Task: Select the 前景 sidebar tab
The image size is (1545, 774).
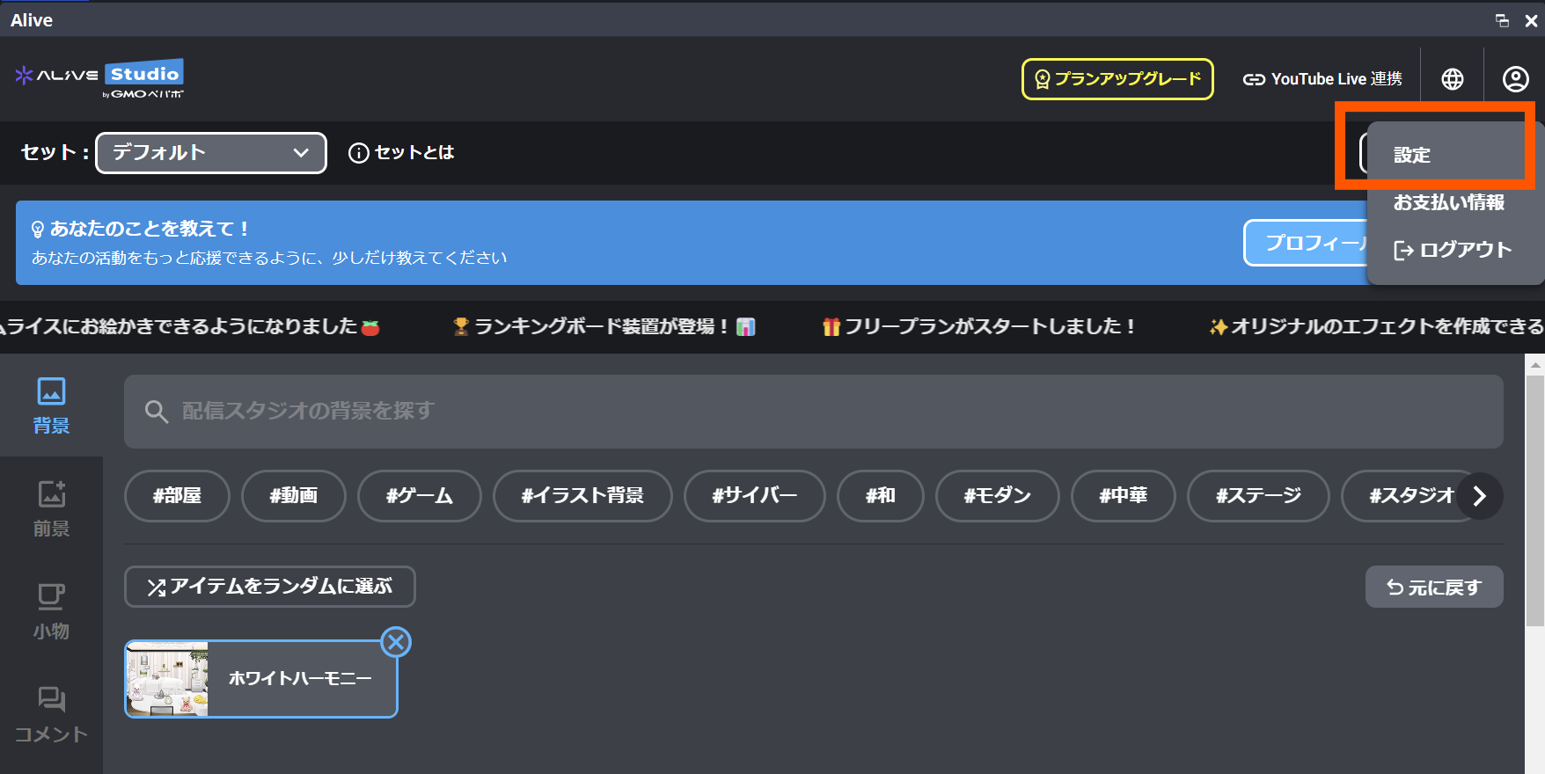Action: click(x=51, y=508)
